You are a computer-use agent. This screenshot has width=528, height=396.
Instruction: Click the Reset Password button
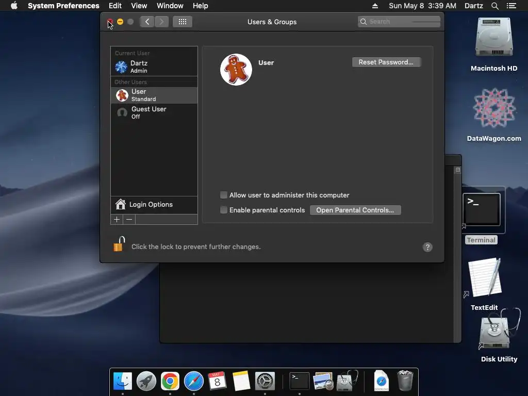point(386,62)
